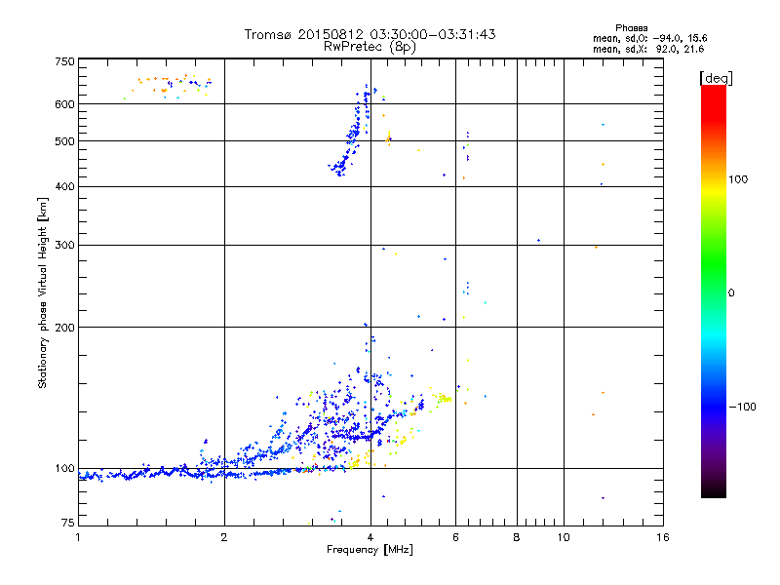Click the 'mean, sd,X: 92.0, 21.6' line

648,49
